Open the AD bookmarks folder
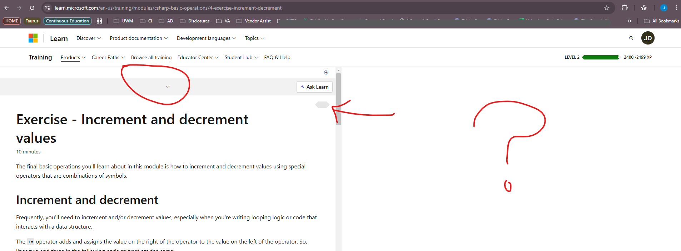The image size is (681, 251). [x=166, y=21]
